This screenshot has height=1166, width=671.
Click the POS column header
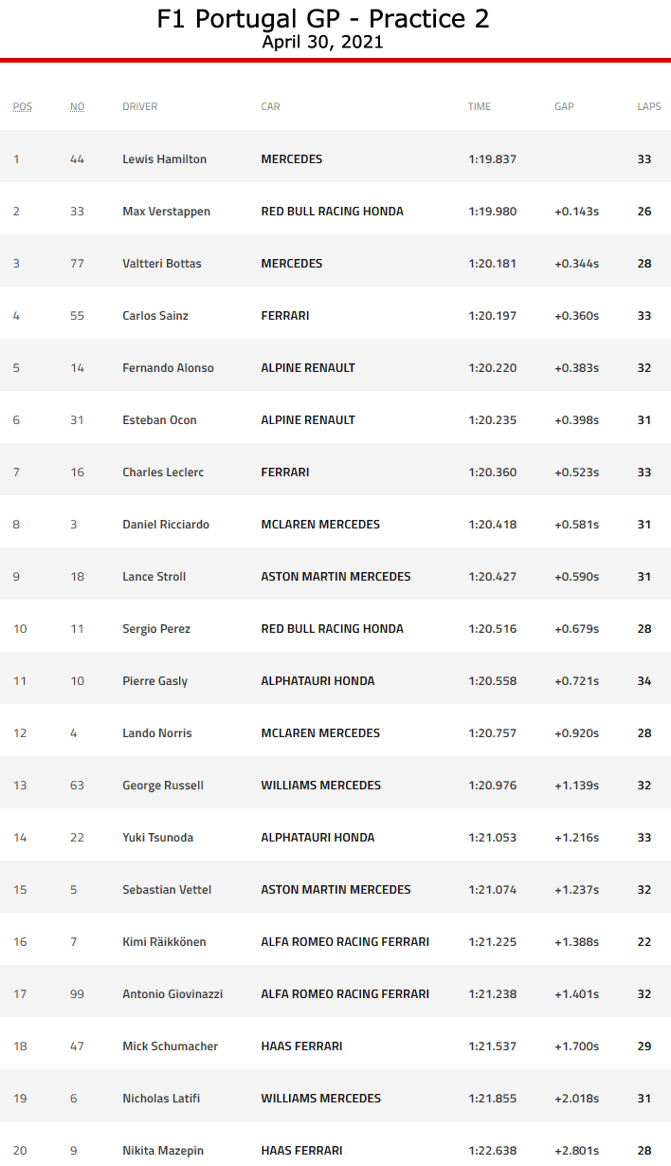click(22, 107)
